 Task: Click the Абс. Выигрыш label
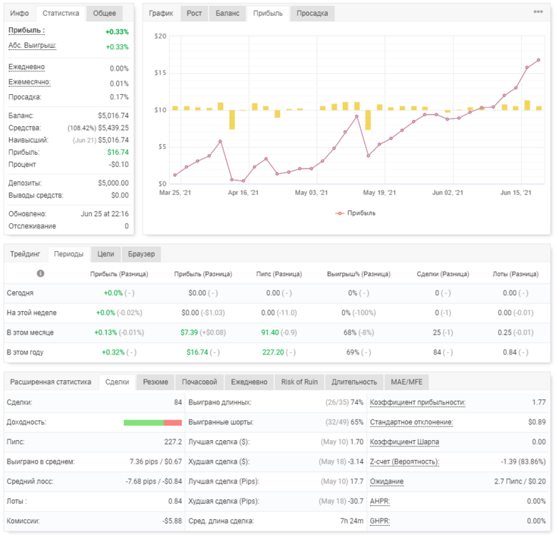(x=32, y=46)
